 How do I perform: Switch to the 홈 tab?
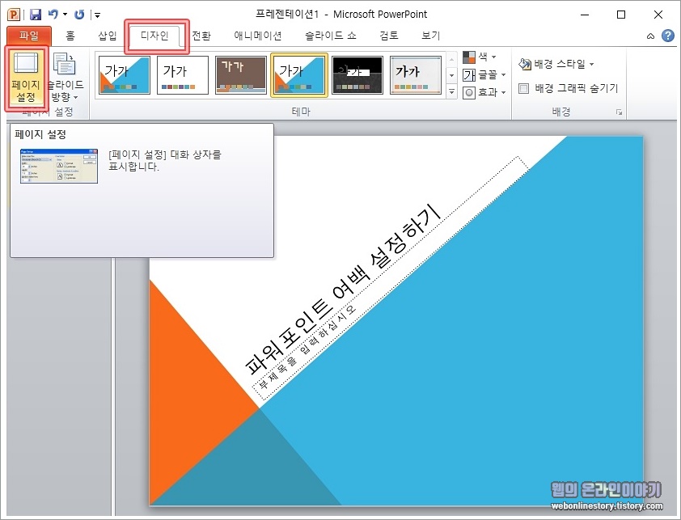(70, 36)
